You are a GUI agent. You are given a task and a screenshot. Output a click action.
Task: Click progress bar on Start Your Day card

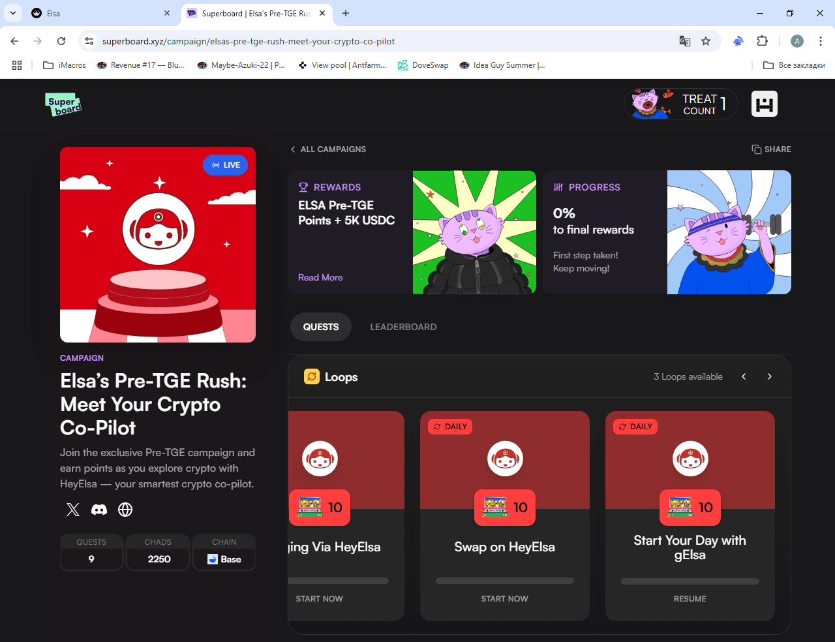click(x=690, y=581)
